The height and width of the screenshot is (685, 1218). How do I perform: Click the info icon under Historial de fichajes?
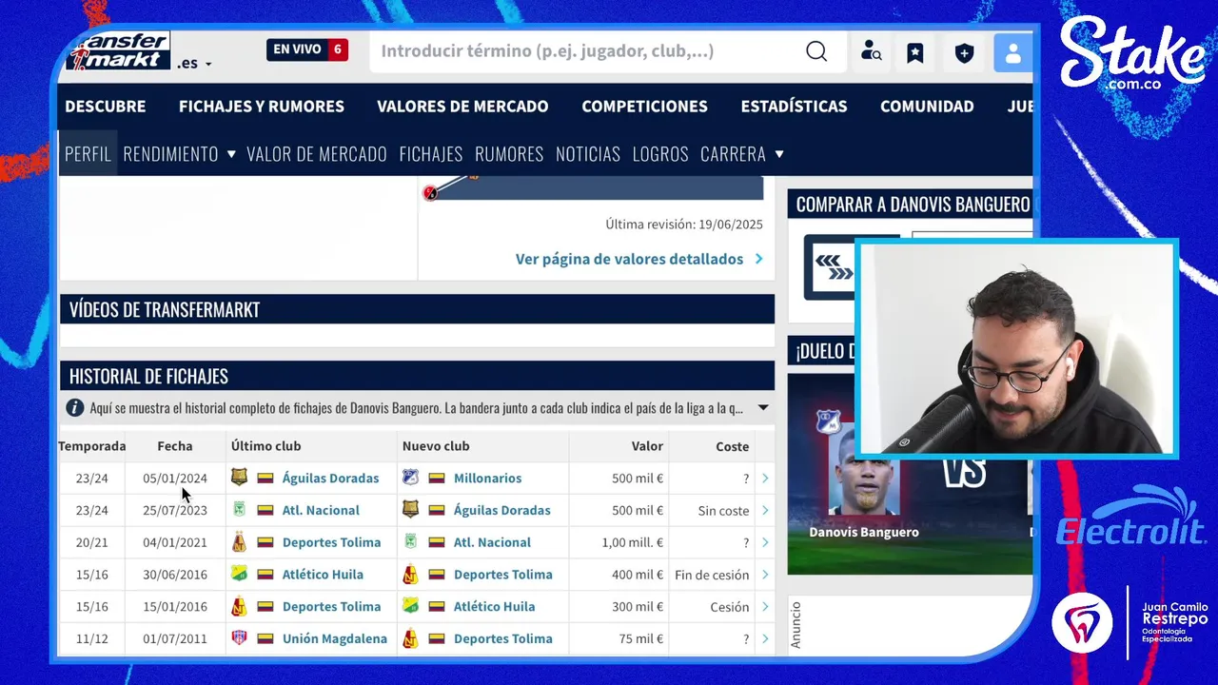click(x=74, y=408)
